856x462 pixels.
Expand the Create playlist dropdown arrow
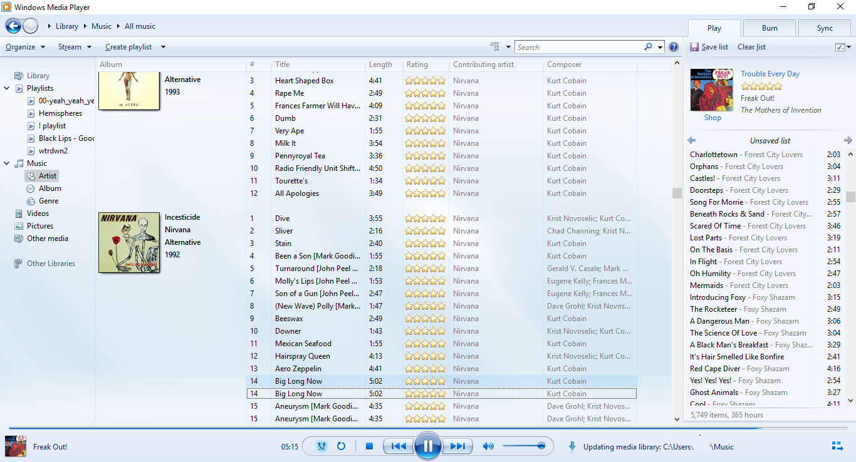[x=163, y=47]
